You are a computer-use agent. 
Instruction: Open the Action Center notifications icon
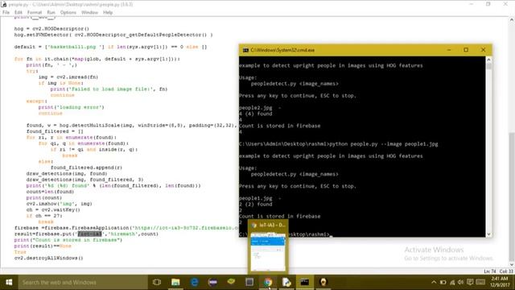(470, 282)
